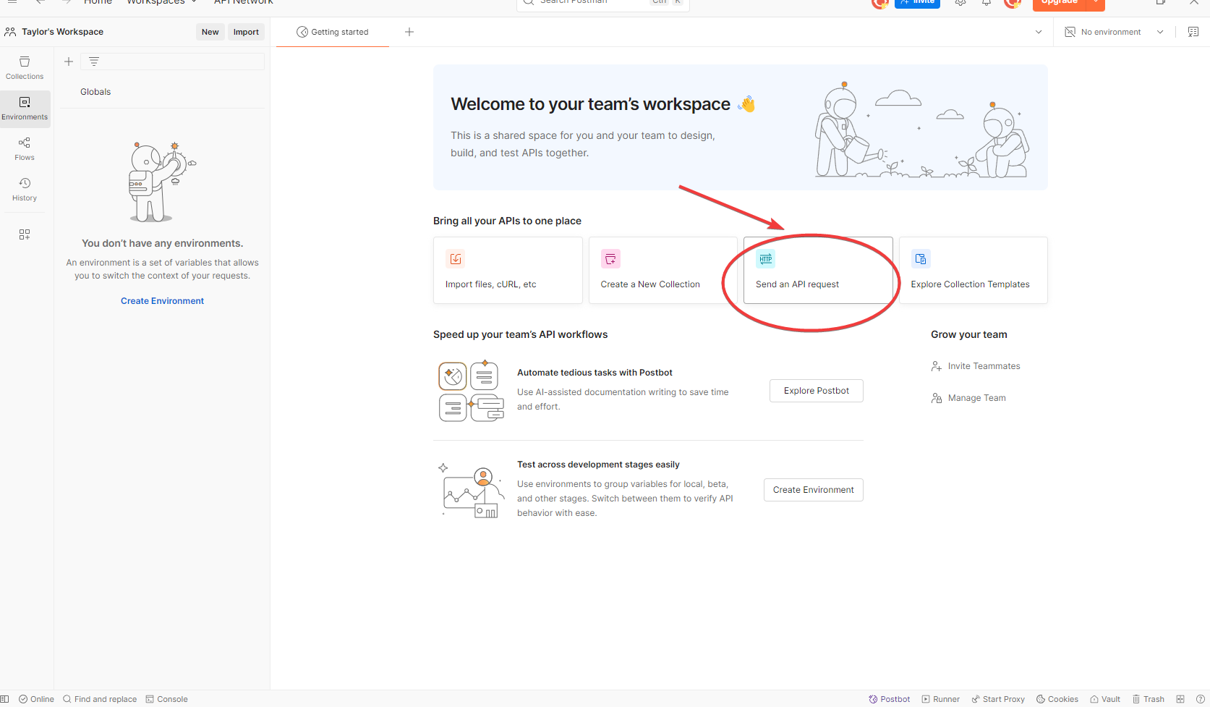Open the Console
Screen dimensions: 1210x707
[166, 699]
